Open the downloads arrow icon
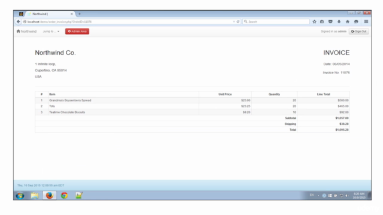The image size is (383, 215). (339, 21)
